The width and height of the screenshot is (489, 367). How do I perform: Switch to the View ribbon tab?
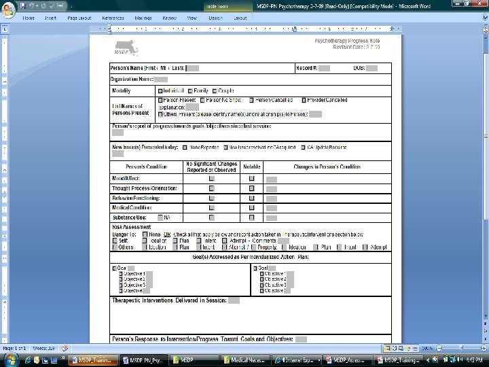tap(192, 18)
